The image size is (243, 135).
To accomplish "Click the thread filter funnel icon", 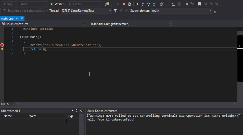I will (x=115, y=11).
